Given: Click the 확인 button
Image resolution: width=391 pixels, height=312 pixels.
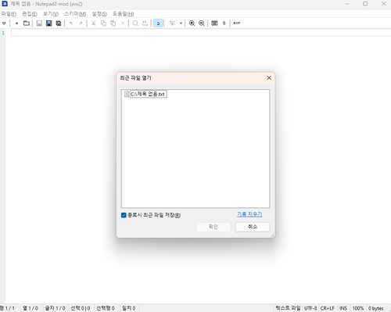Looking at the screenshot, I should pos(213,227).
